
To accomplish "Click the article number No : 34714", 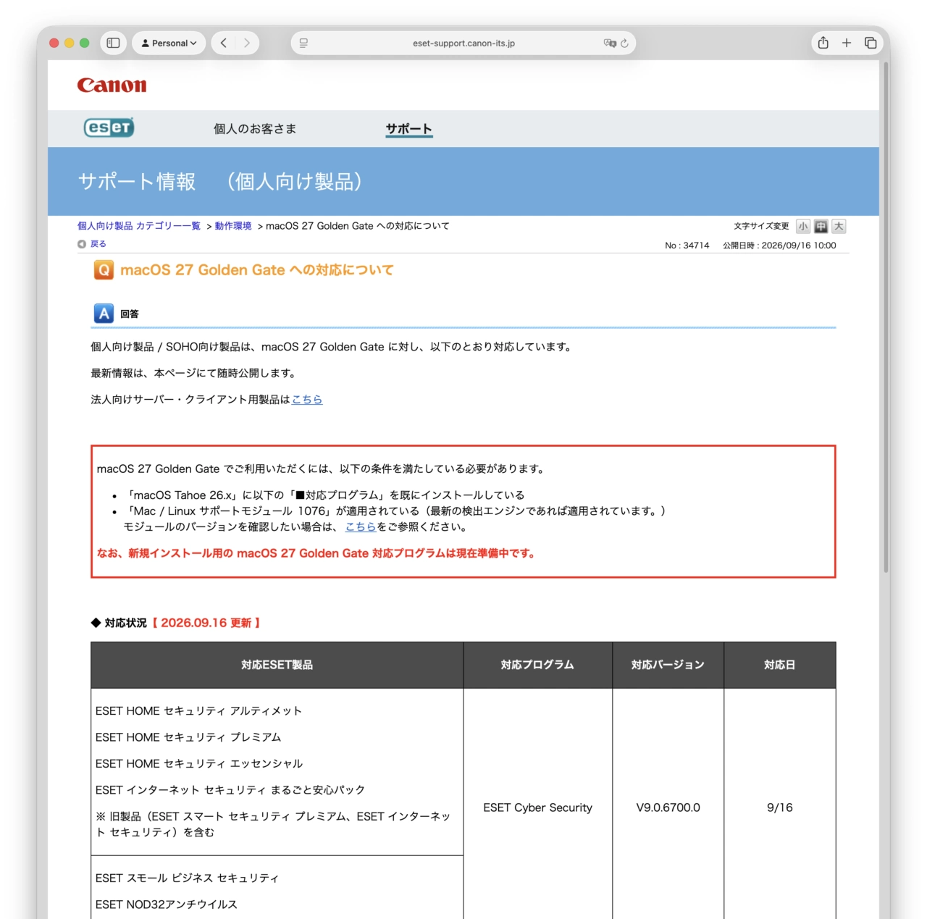I will [687, 246].
